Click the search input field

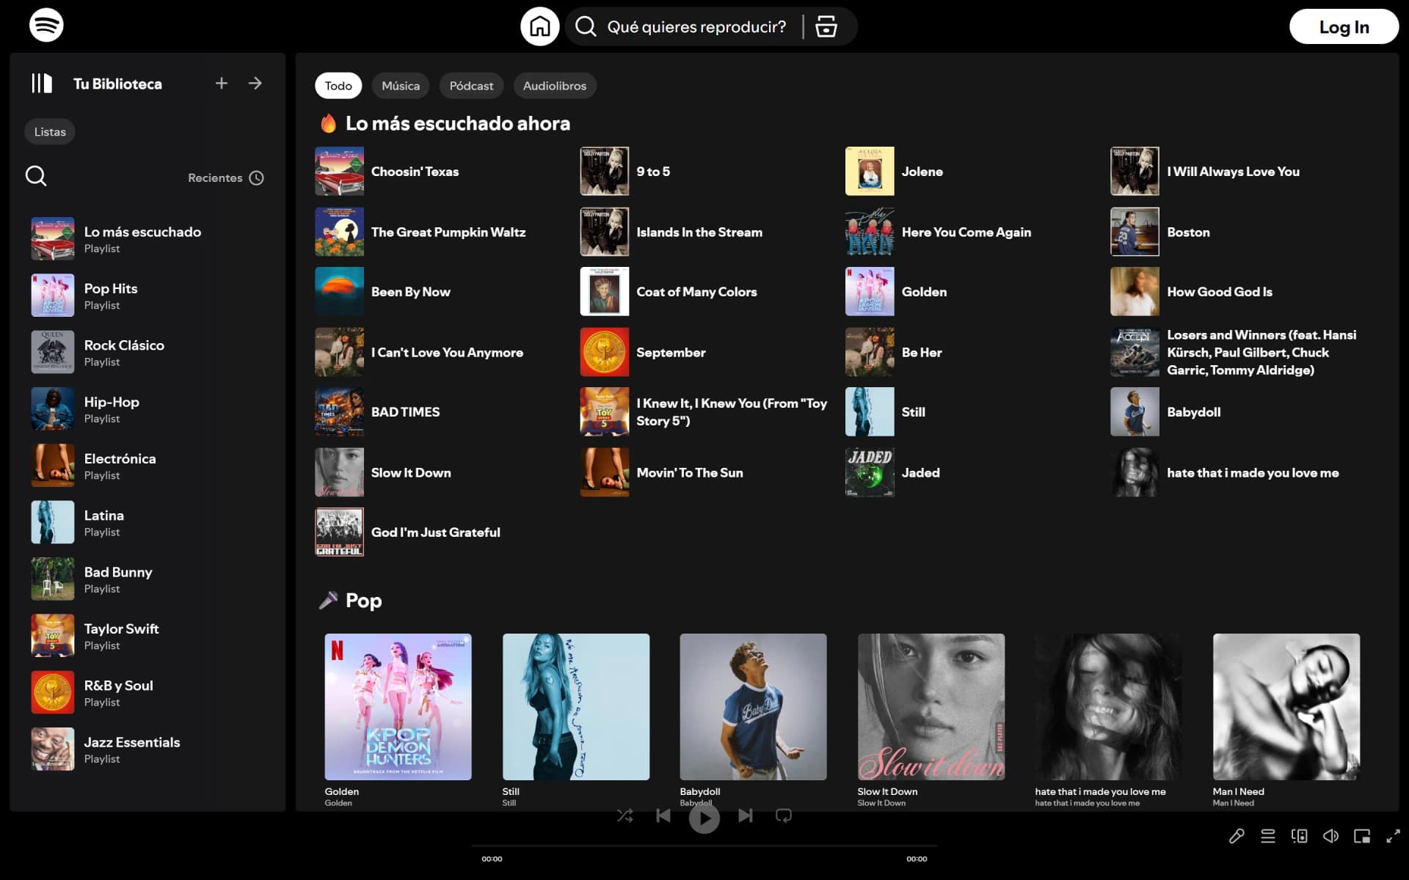pos(696,26)
